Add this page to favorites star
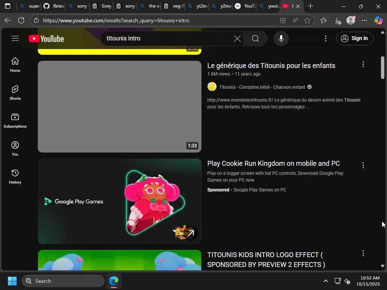Image resolution: width=387 pixels, height=290 pixels. tap(307, 20)
